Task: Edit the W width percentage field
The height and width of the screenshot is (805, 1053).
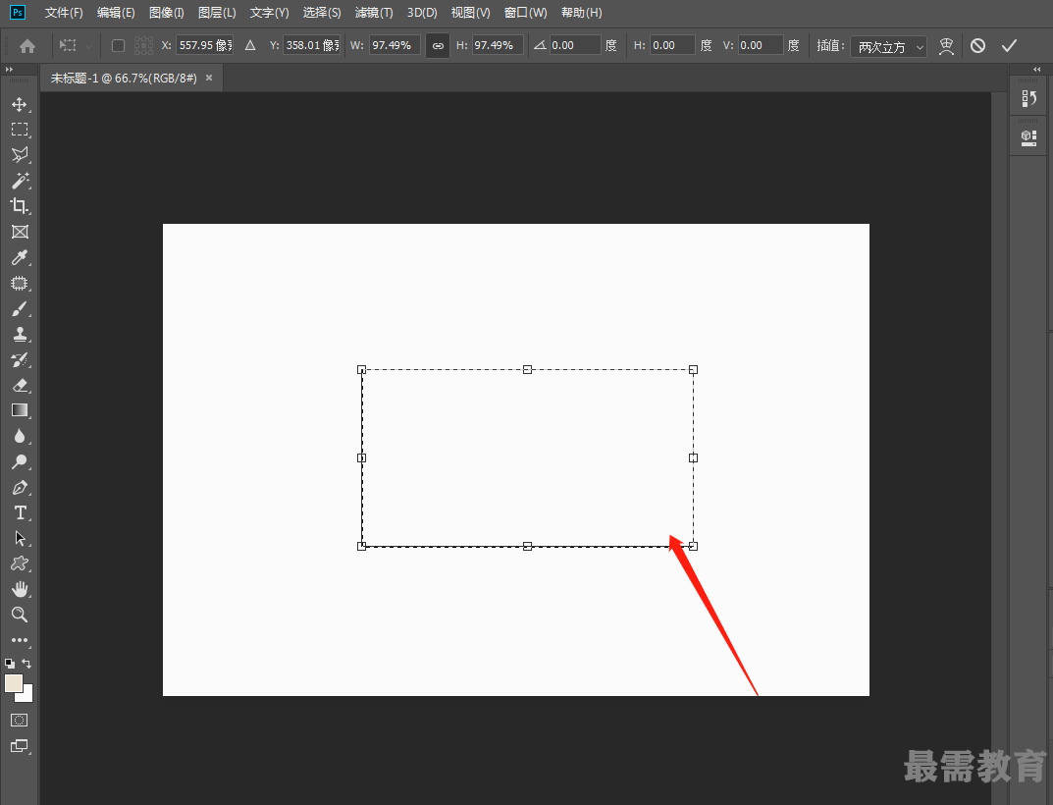Action: (395, 45)
